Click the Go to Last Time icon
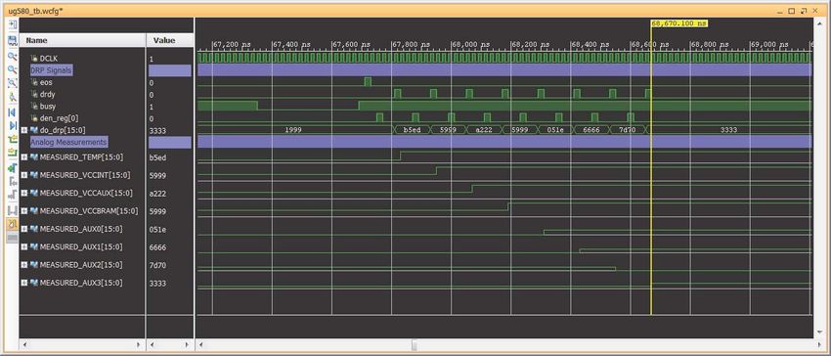This screenshot has height=356, width=831. pos(12,125)
